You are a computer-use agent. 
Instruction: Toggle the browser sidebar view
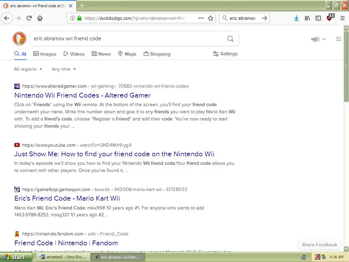(318, 18)
